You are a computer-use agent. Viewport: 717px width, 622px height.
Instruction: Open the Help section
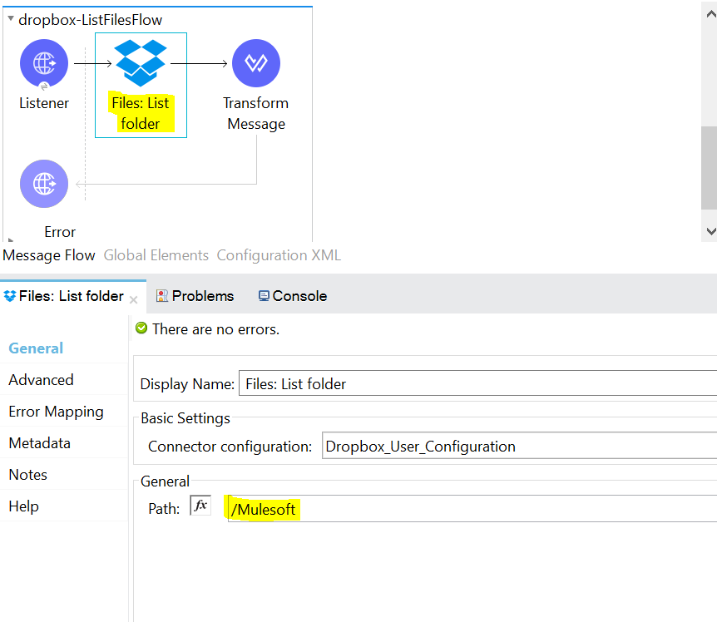coord(24,506)
